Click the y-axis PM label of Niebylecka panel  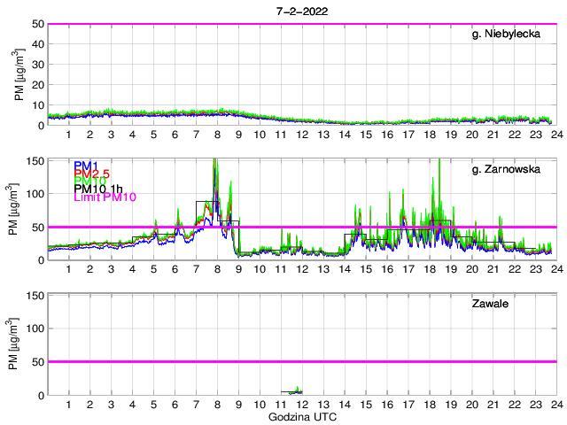click(19, 75)
